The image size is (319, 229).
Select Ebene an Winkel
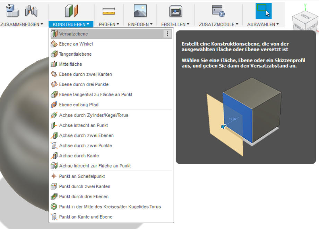point(111,44)
